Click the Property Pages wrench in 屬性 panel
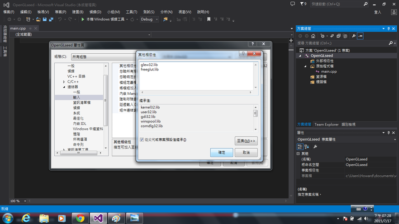 click(x=315, y=146)
